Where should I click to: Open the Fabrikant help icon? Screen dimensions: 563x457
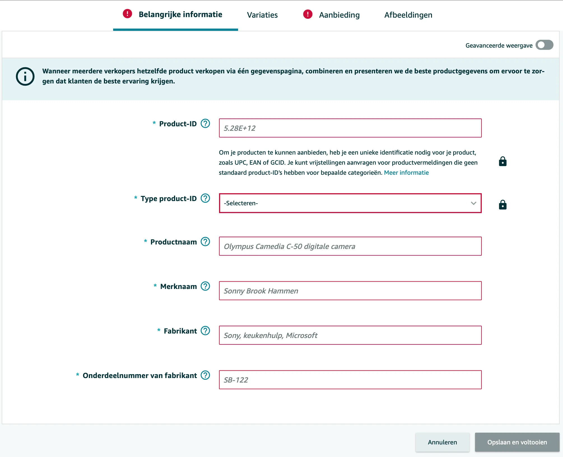(x=205, y=331)
